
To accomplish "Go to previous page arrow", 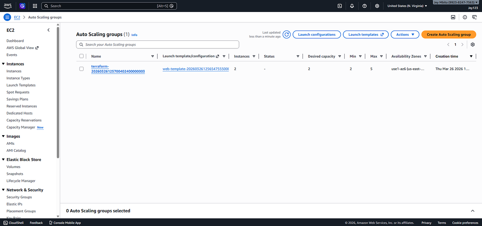I will pos(448,45).
